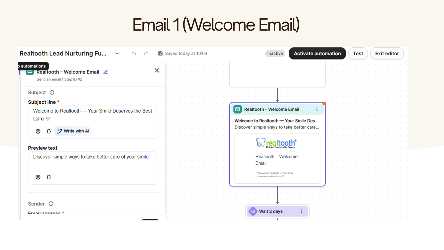
Task: Click the "Step ID #2" text
Action: (73, 79)
